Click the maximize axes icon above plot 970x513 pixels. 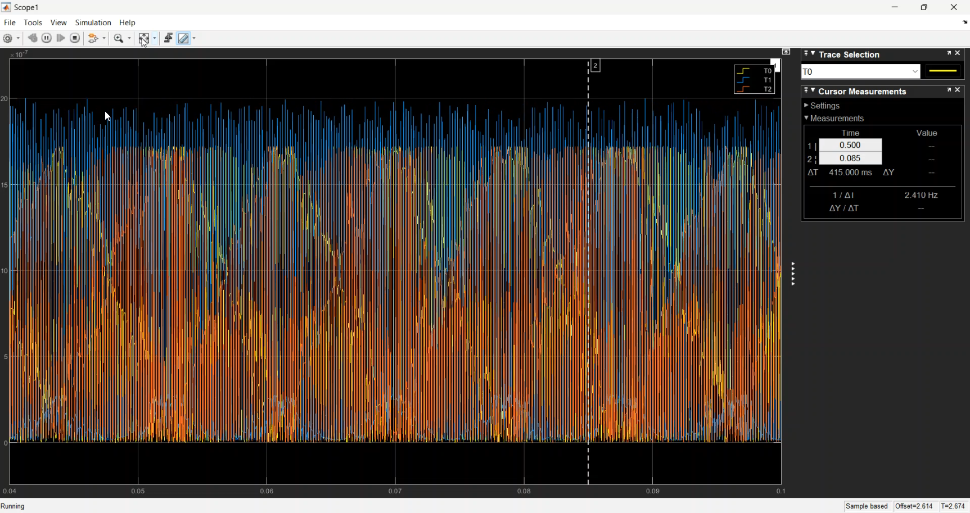coord(786,52)
